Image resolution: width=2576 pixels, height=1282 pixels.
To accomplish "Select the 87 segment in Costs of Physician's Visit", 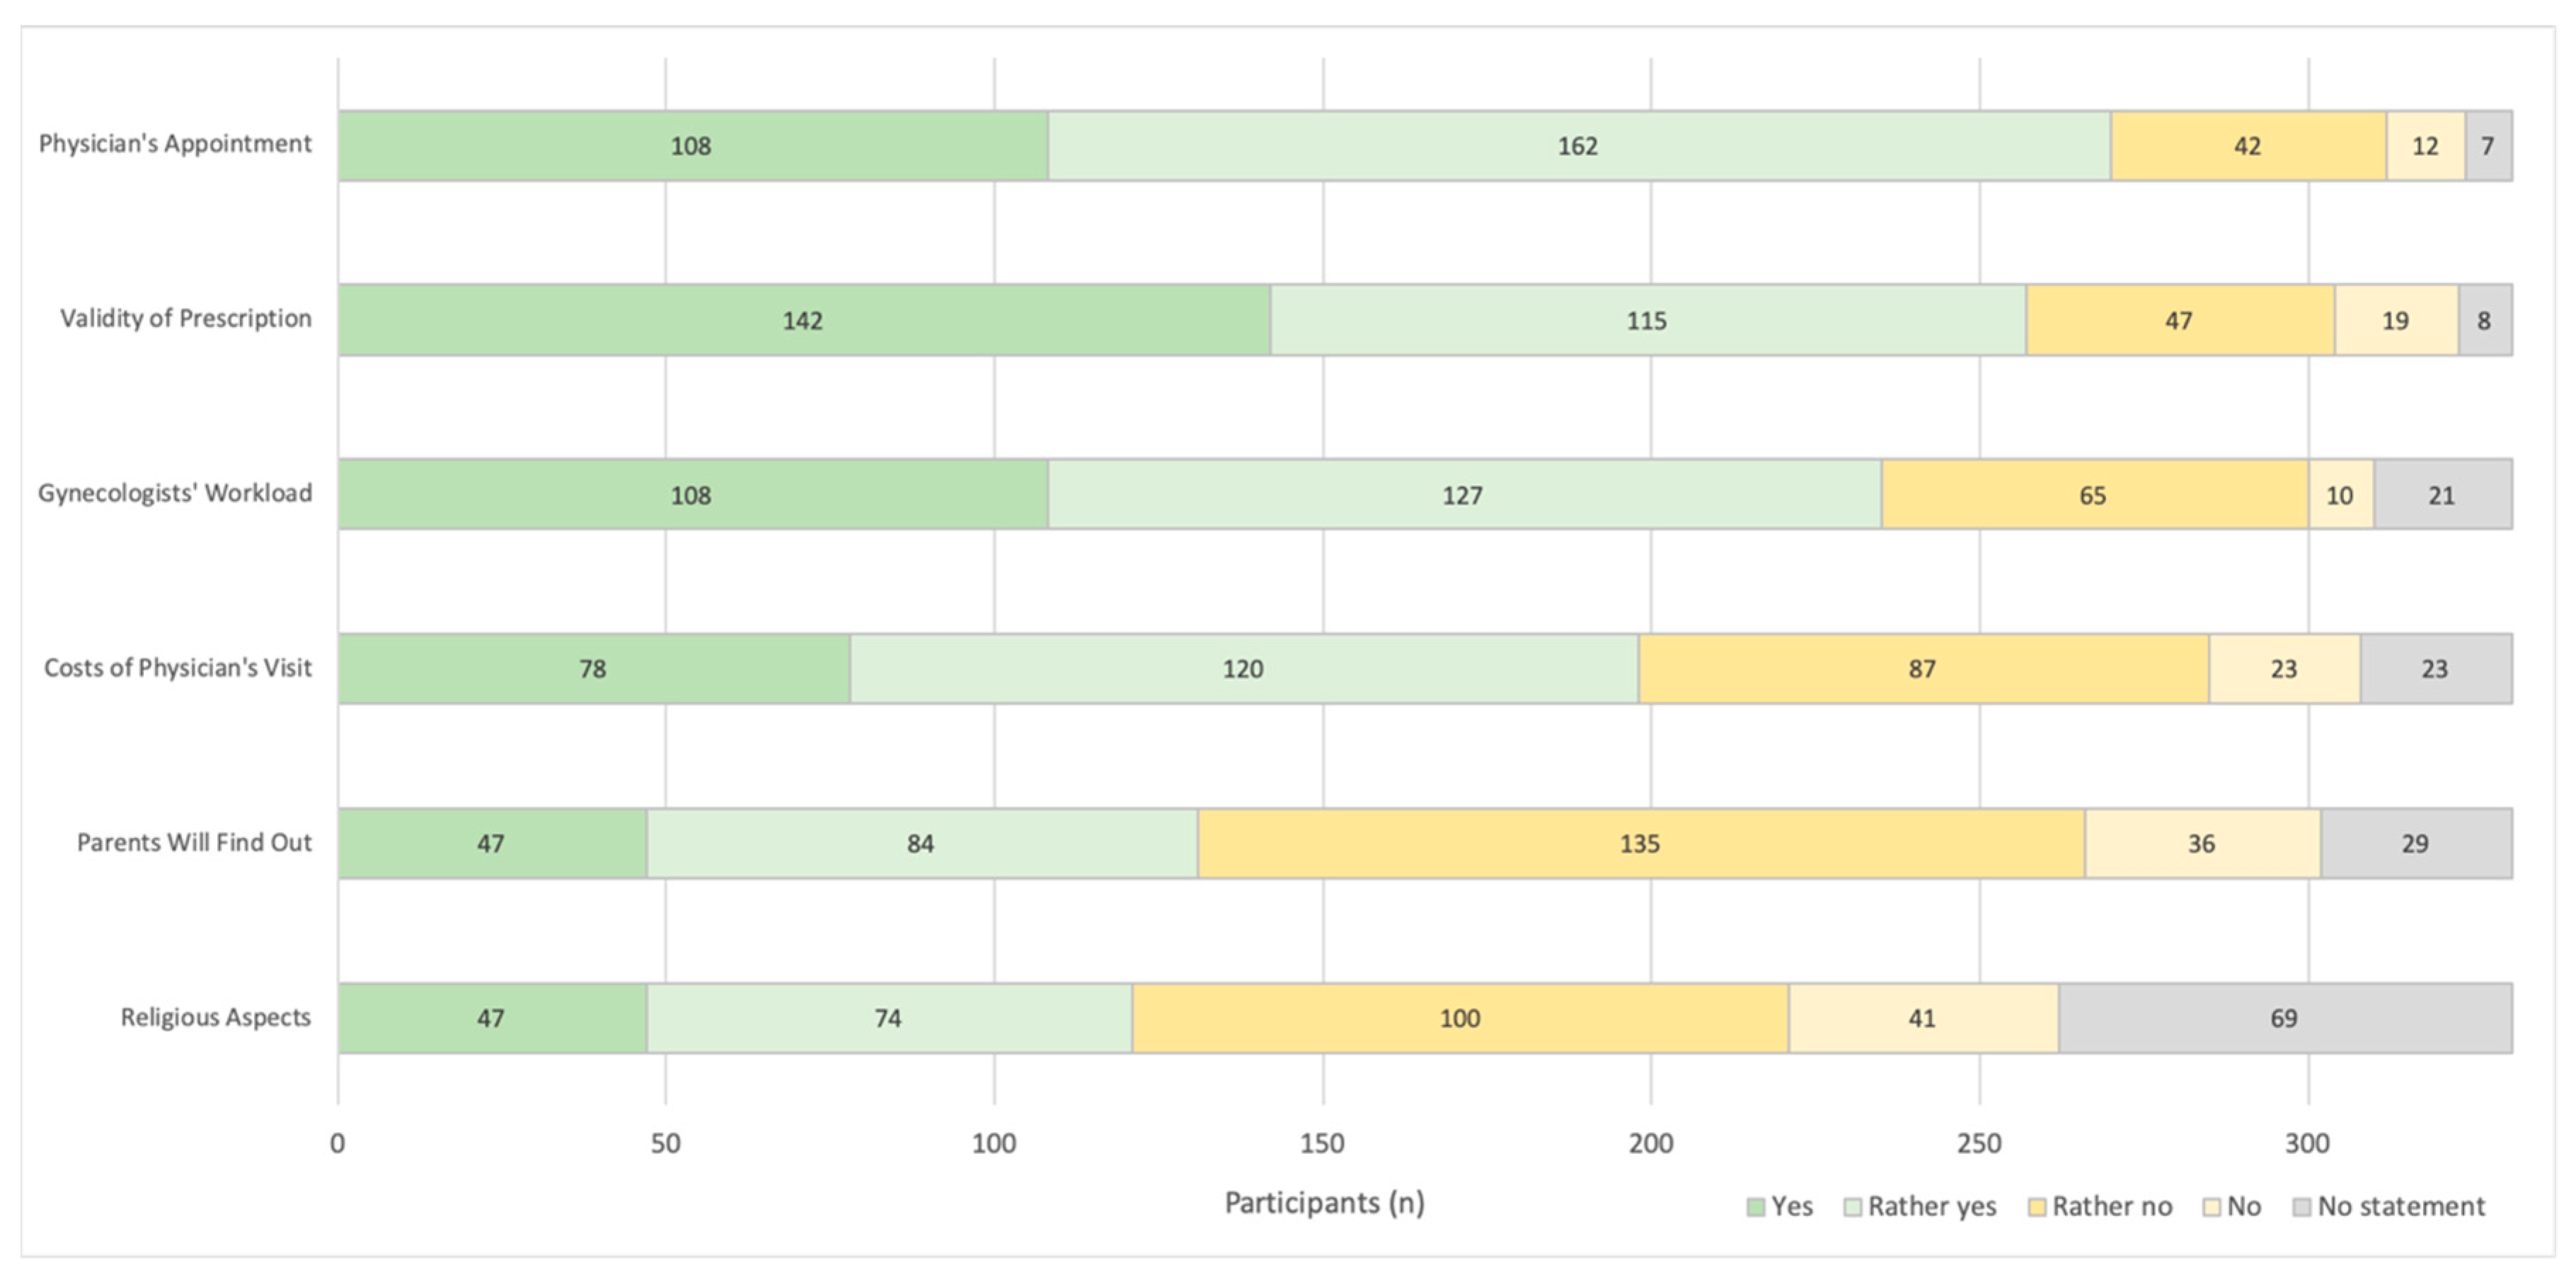I will pos(1922,669).
